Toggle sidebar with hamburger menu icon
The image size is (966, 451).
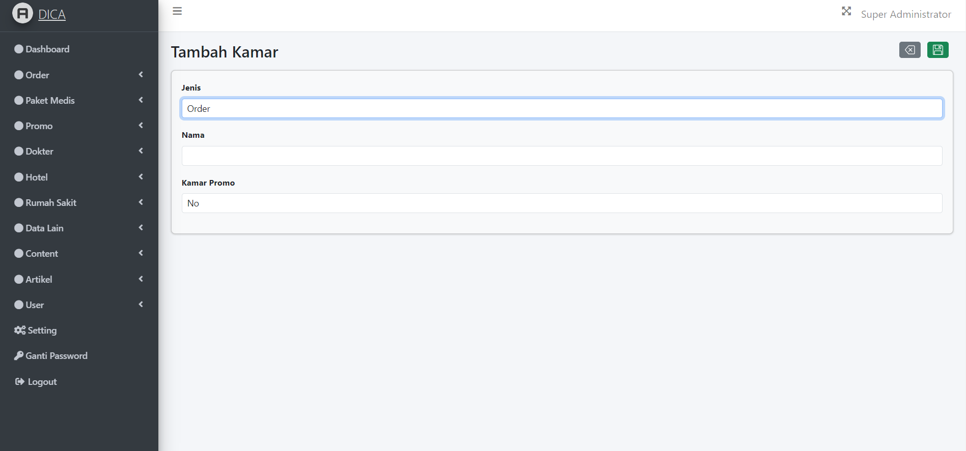coord(177,11)
